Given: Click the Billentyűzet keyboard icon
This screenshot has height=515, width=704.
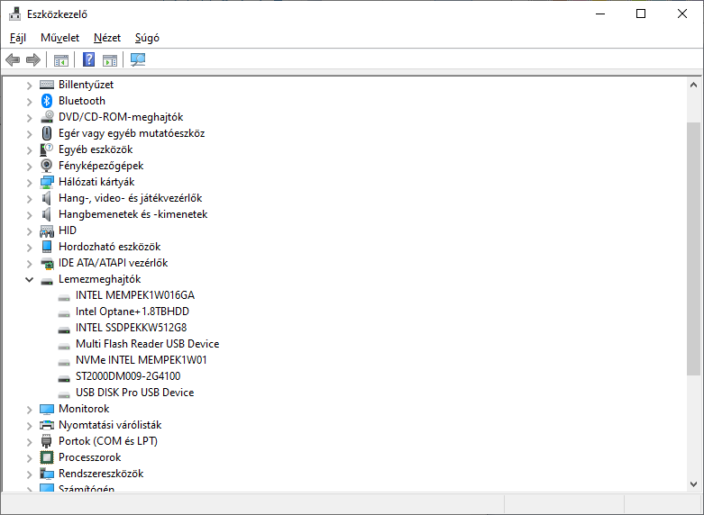Looking at the screenshot, I should [47, 85].
